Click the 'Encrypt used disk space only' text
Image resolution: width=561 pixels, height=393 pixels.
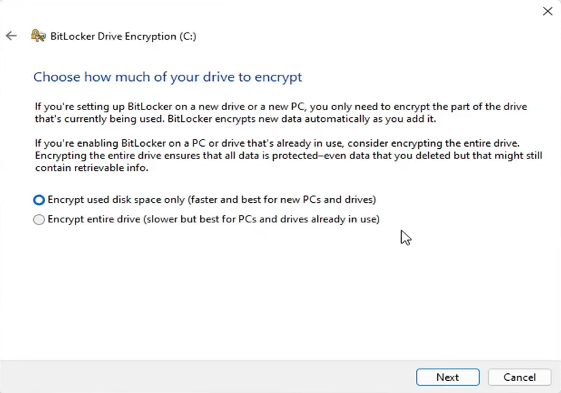pyautogui.click(x=116, y=200)
